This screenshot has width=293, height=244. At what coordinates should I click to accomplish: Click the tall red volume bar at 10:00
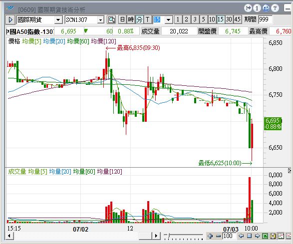click(x=250, y=200)
